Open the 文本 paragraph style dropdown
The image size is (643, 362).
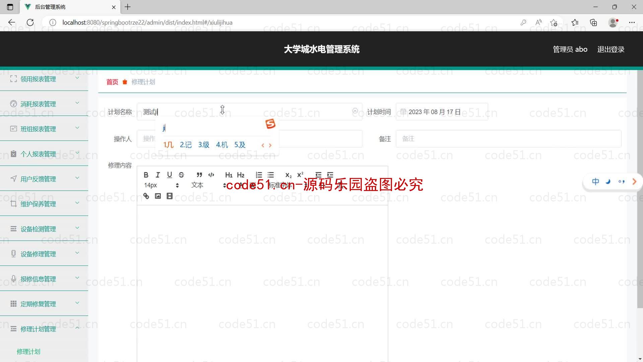[x=209, y=185]
